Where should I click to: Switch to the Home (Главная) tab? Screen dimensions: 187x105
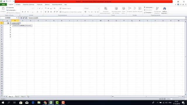click(11, 5)
